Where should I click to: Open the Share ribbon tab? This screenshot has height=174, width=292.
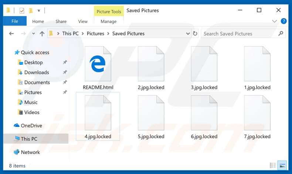pyautogui.click(x=61, y=21)
